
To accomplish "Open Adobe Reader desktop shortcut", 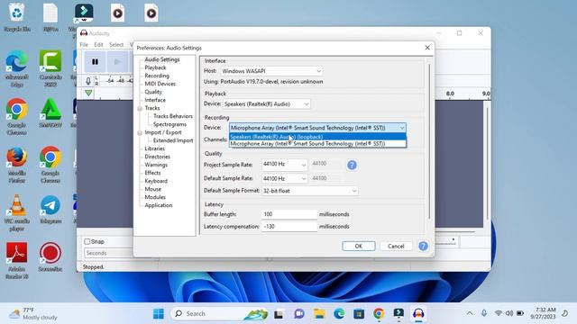I will pyautogui.click(x=17, y=260).
